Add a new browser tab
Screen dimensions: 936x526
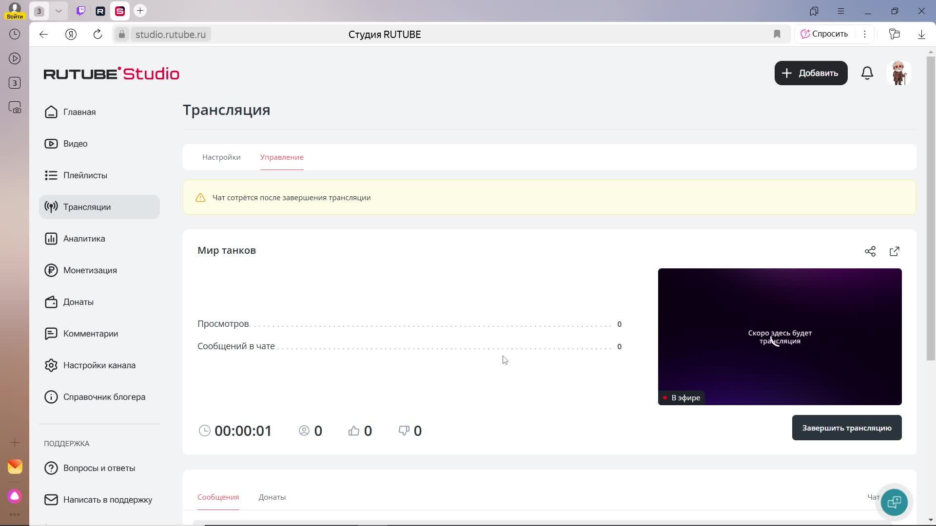click(x=140, y=11)
